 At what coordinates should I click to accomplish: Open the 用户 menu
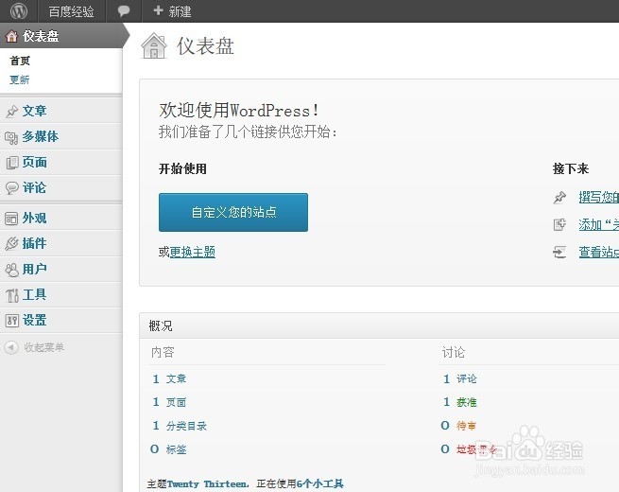click(34, 269)
